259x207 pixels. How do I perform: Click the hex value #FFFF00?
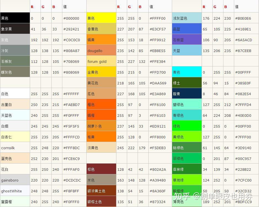pyautogui.click(x=158, y=18)
